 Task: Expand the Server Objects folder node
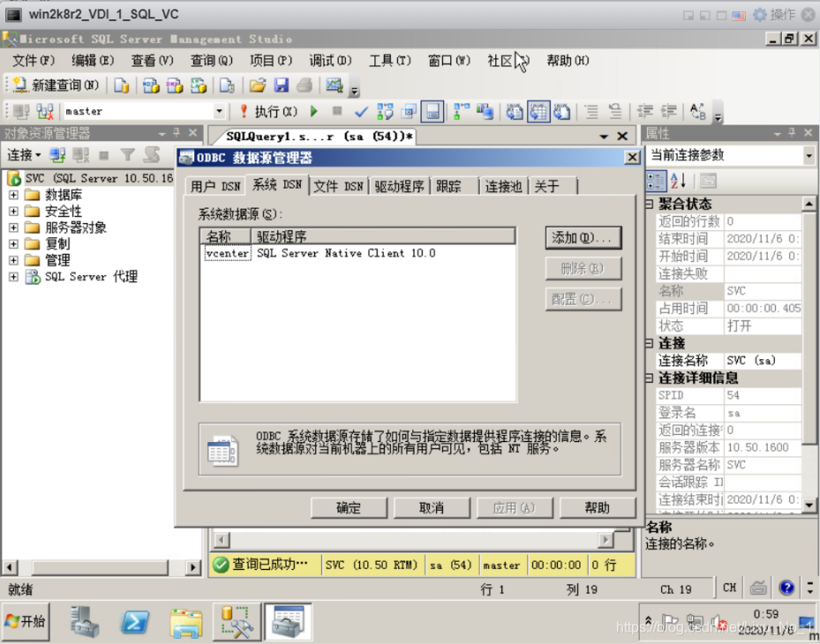click(13, 228)
